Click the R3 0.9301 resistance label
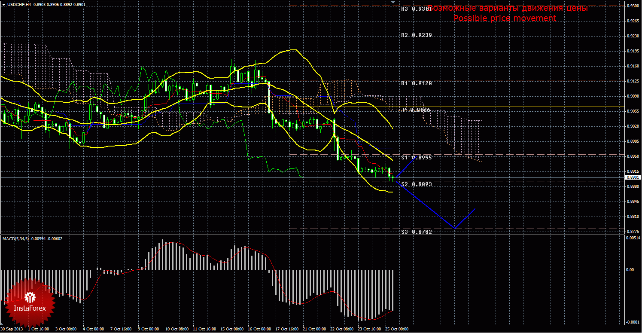This screenshot has width=642, height=333. [x=417, y=9]
